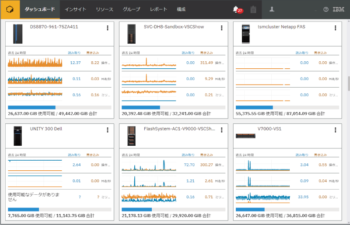Open actions menu for FlashSystem-AC1-V9000 card
This screenshot has height=225, width=350.
[x=221, y=130]
